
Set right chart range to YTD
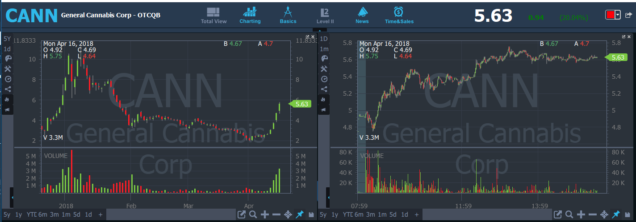coord(347,215)
